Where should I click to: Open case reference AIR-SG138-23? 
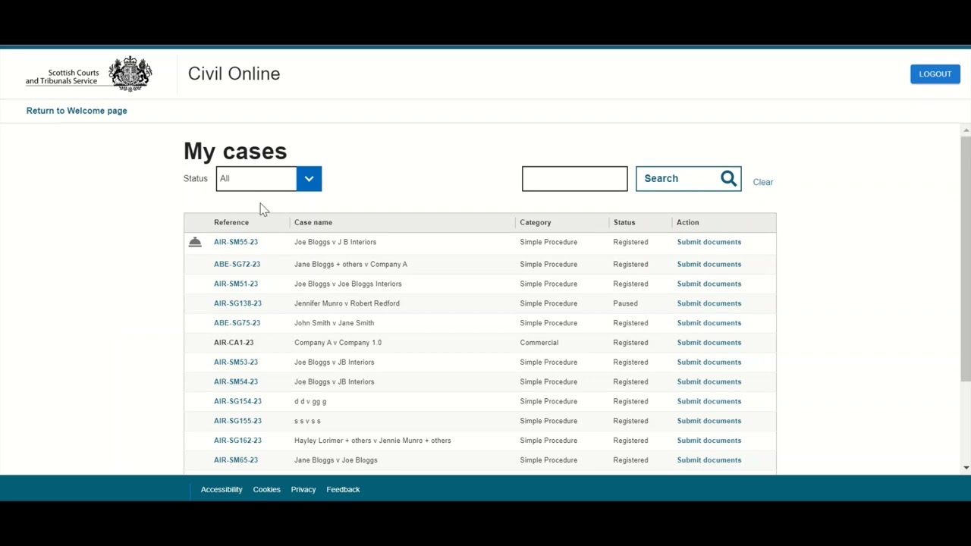point(237,303)
